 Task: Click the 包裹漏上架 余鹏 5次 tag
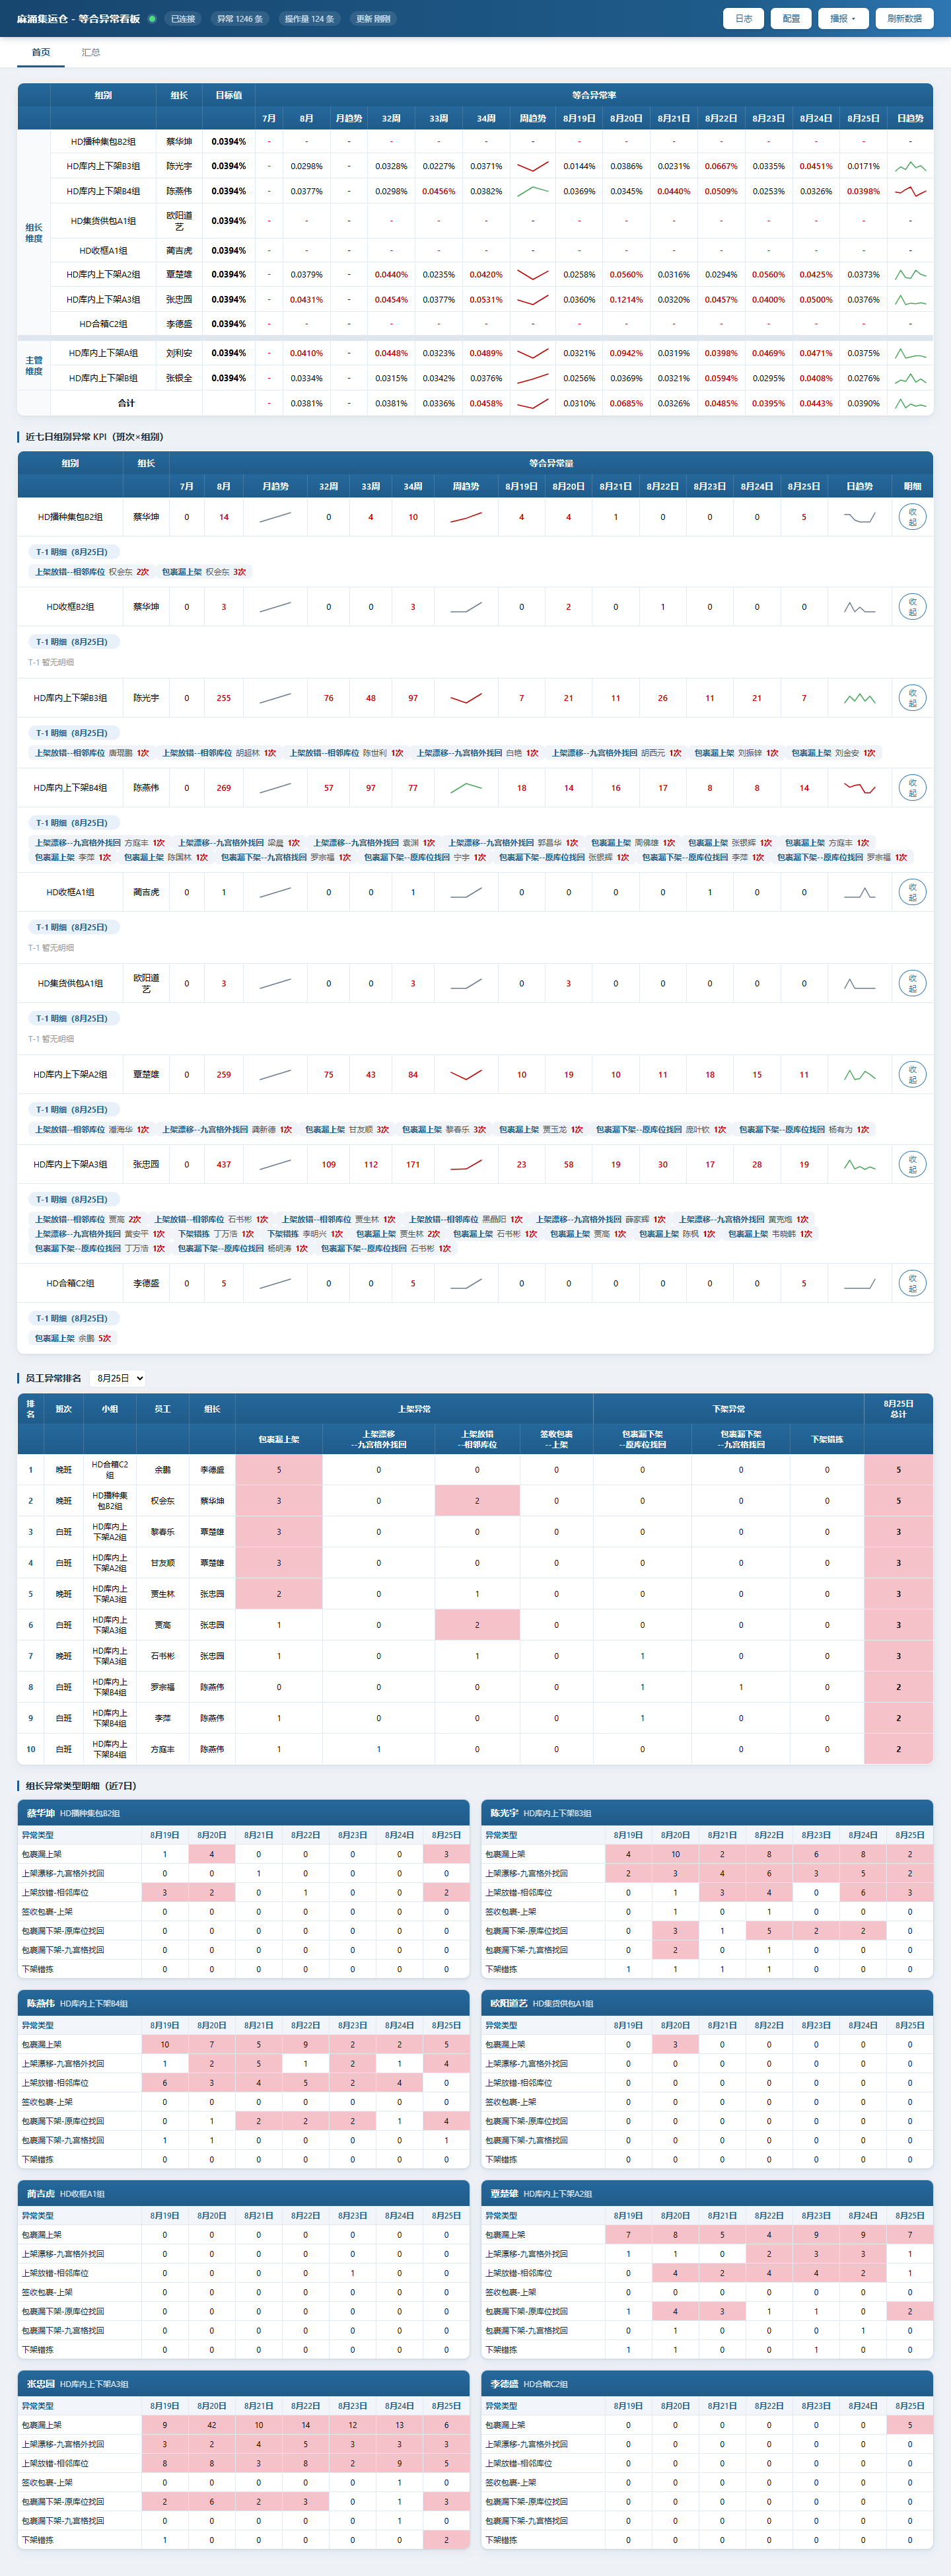(73, 1338)
